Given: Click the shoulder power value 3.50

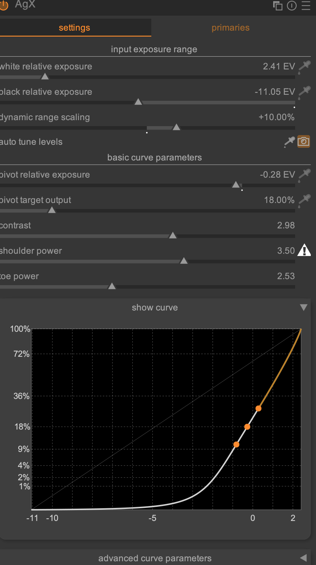Looking at the screenshot, I should (286, 251).
